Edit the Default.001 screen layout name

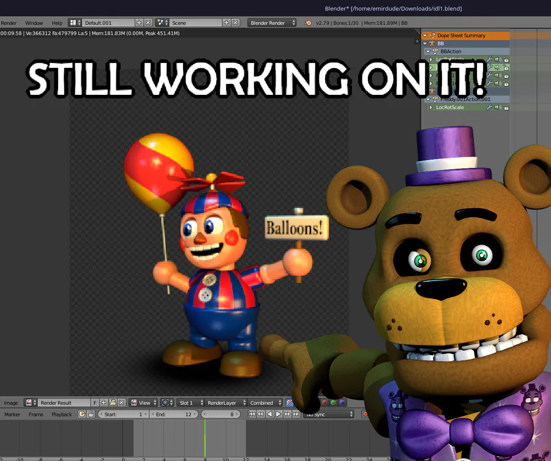click(108, 23)
